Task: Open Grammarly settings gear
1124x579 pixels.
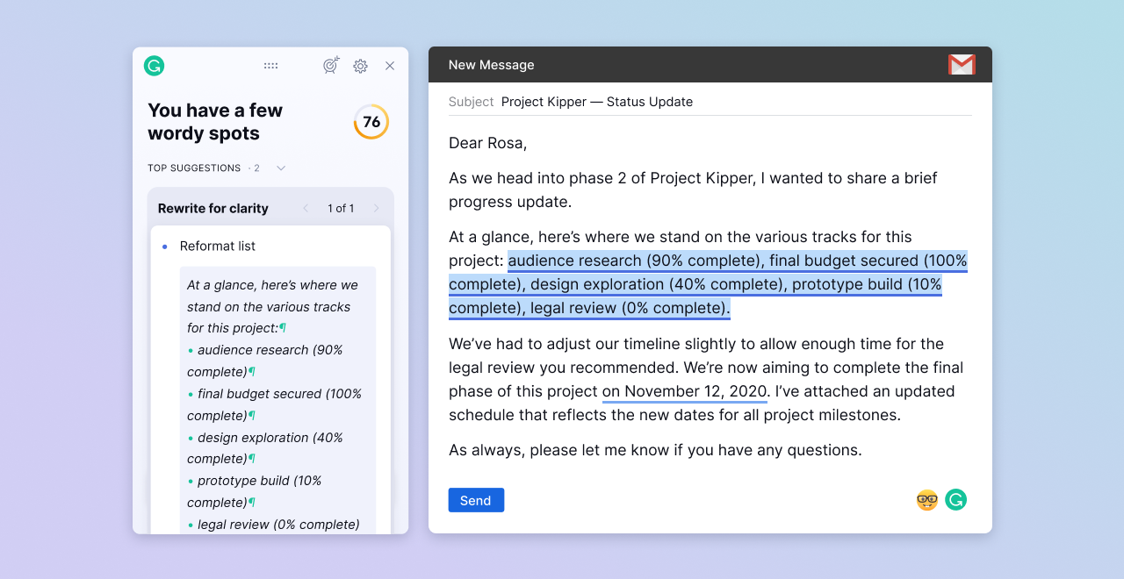Action: point(360,66)
